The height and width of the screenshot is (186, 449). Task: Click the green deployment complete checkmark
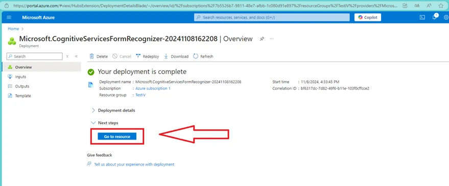click(x=91, y=72)
